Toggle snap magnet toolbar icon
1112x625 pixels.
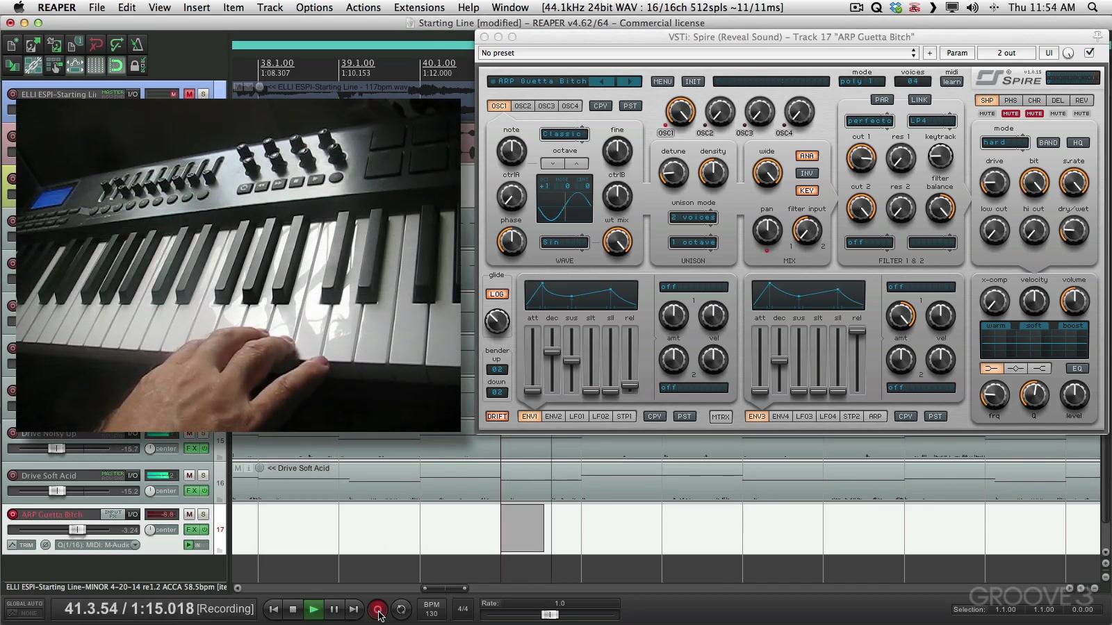point(117,66)
